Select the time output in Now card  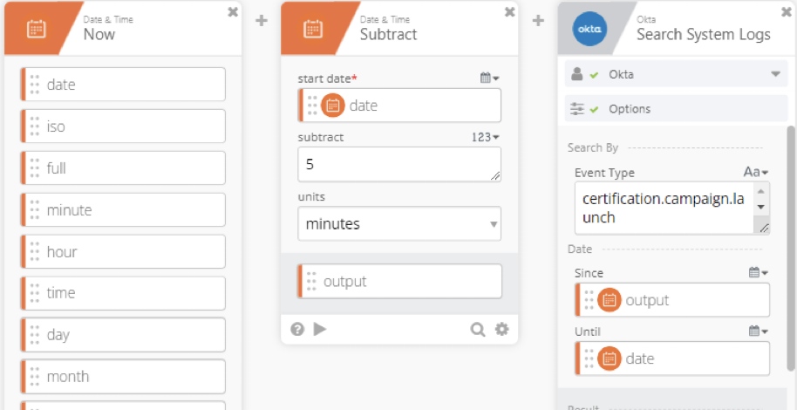point(123,293)
